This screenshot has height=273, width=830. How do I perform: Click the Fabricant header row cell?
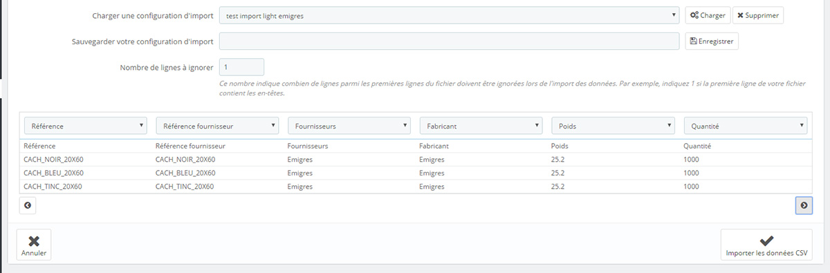click(x=434, y=147)
